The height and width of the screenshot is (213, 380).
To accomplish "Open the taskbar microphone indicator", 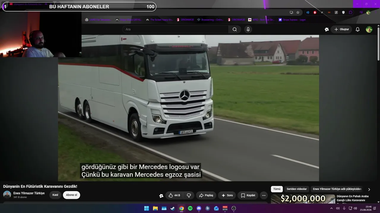I will point(344,208).
